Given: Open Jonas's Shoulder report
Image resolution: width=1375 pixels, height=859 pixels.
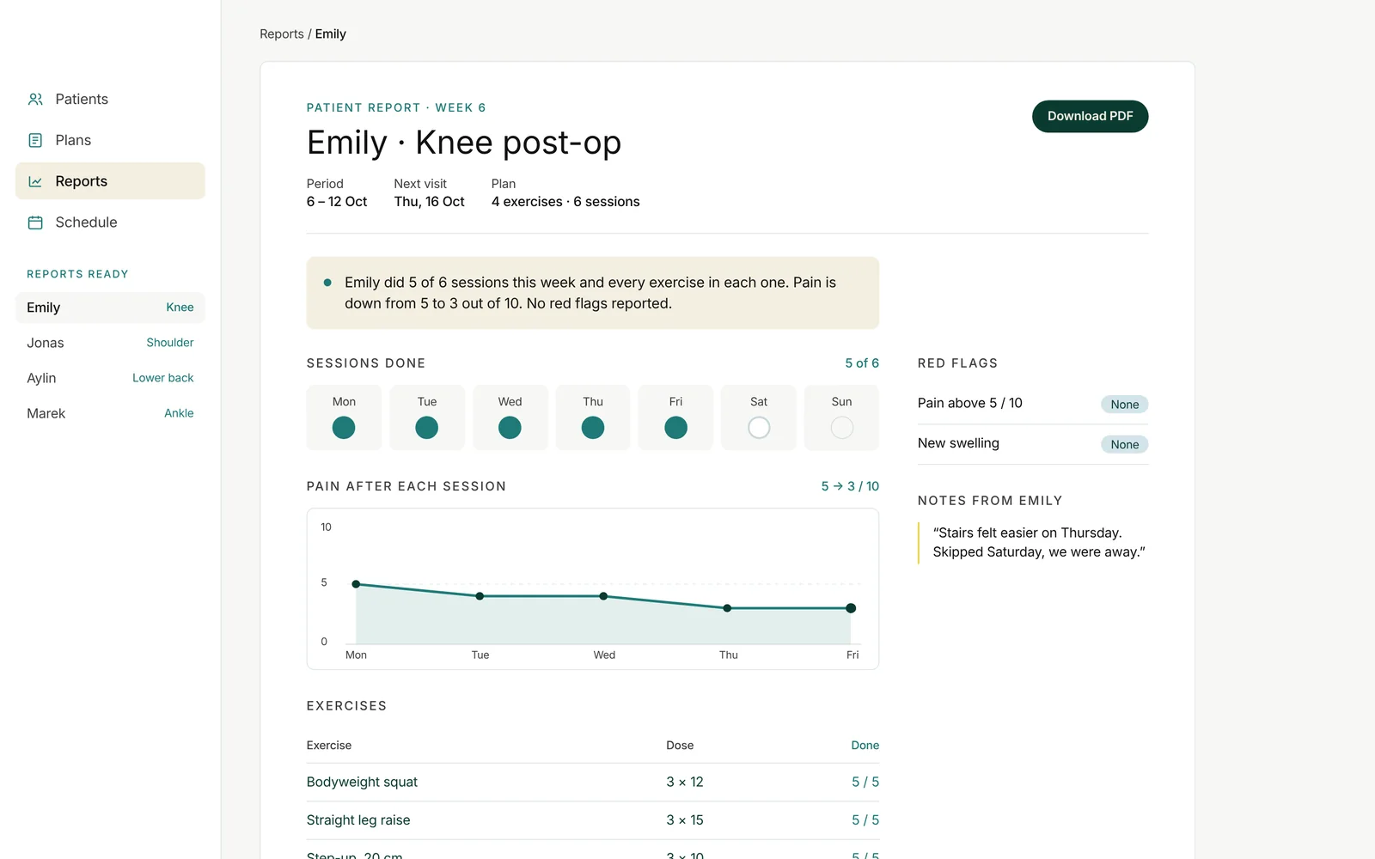Looking at the screenshot, I should pyautogui.click(x=110, y=343).
